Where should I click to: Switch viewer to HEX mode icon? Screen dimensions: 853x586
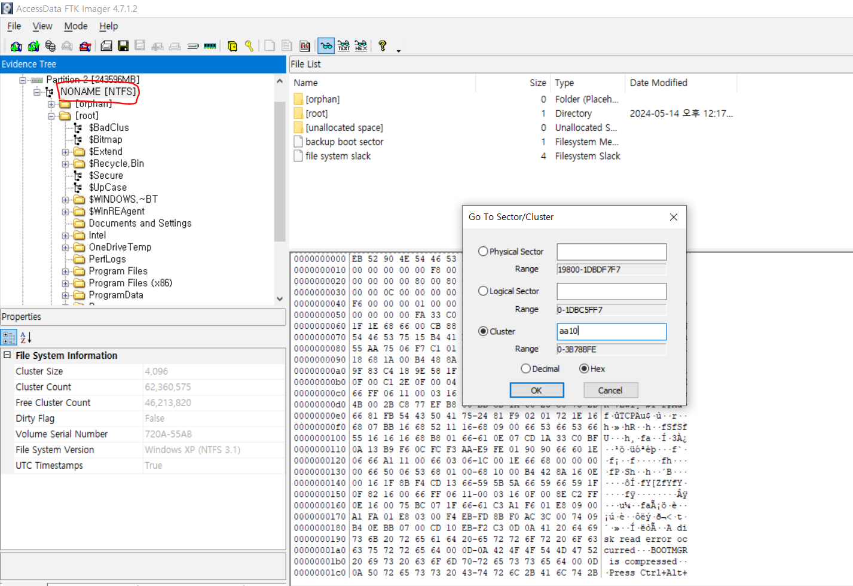pos(361,46)
